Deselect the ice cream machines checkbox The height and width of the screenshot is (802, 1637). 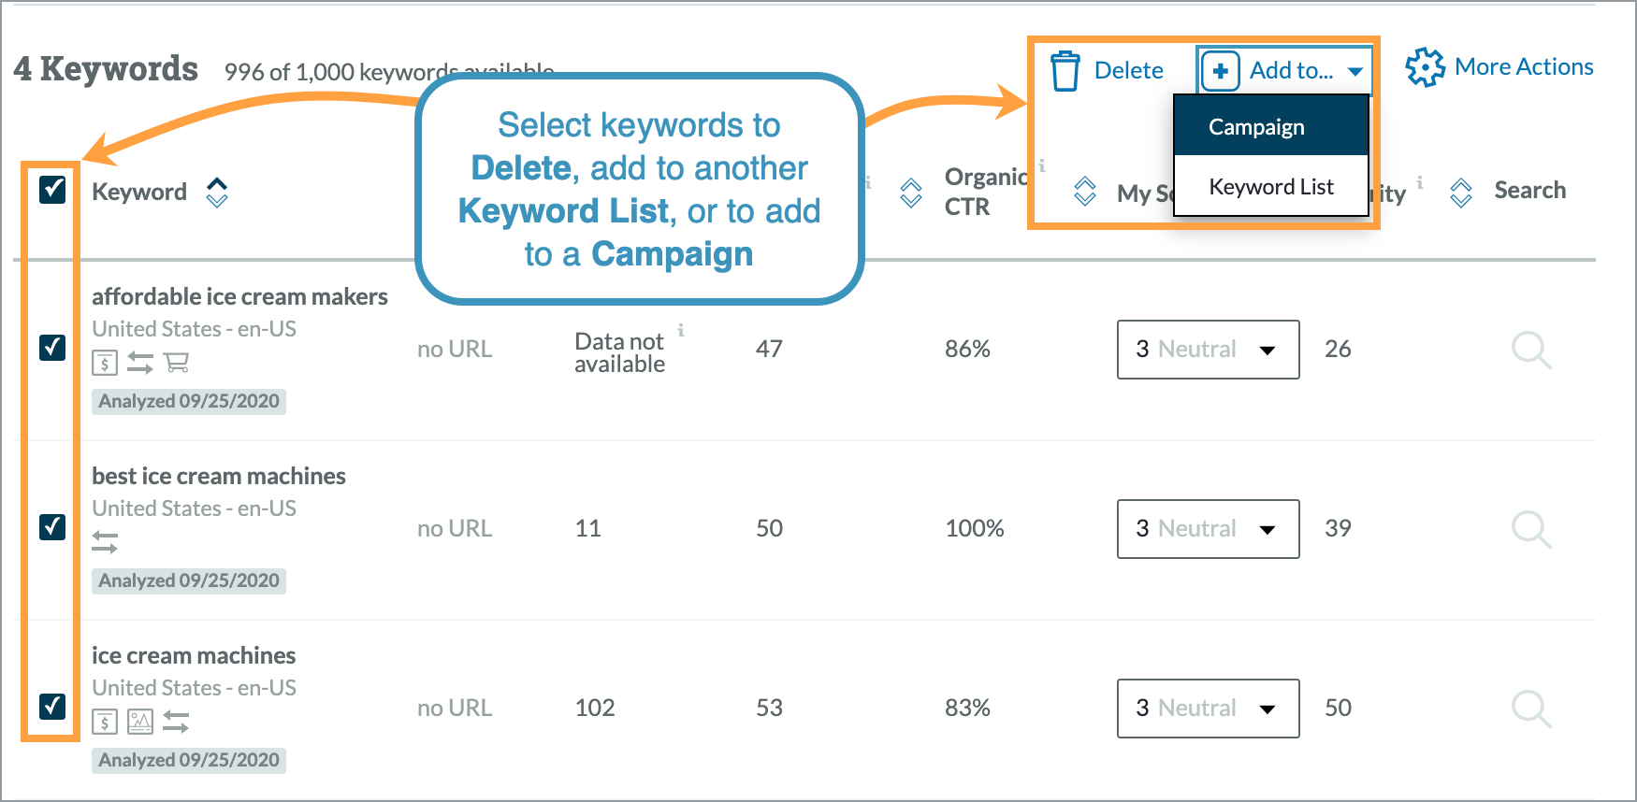point(52,706)
